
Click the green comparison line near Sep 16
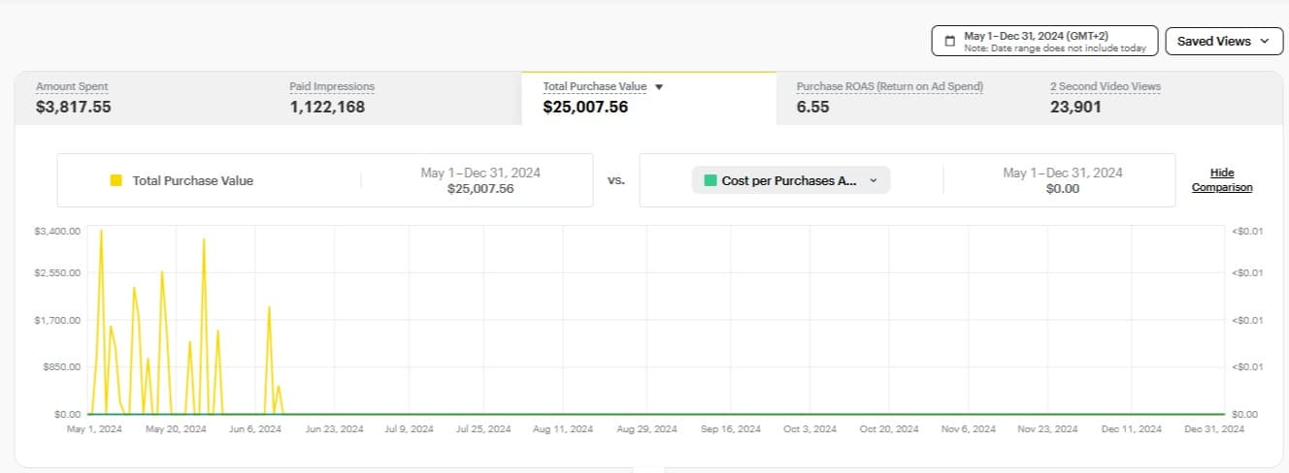[730, 414]
